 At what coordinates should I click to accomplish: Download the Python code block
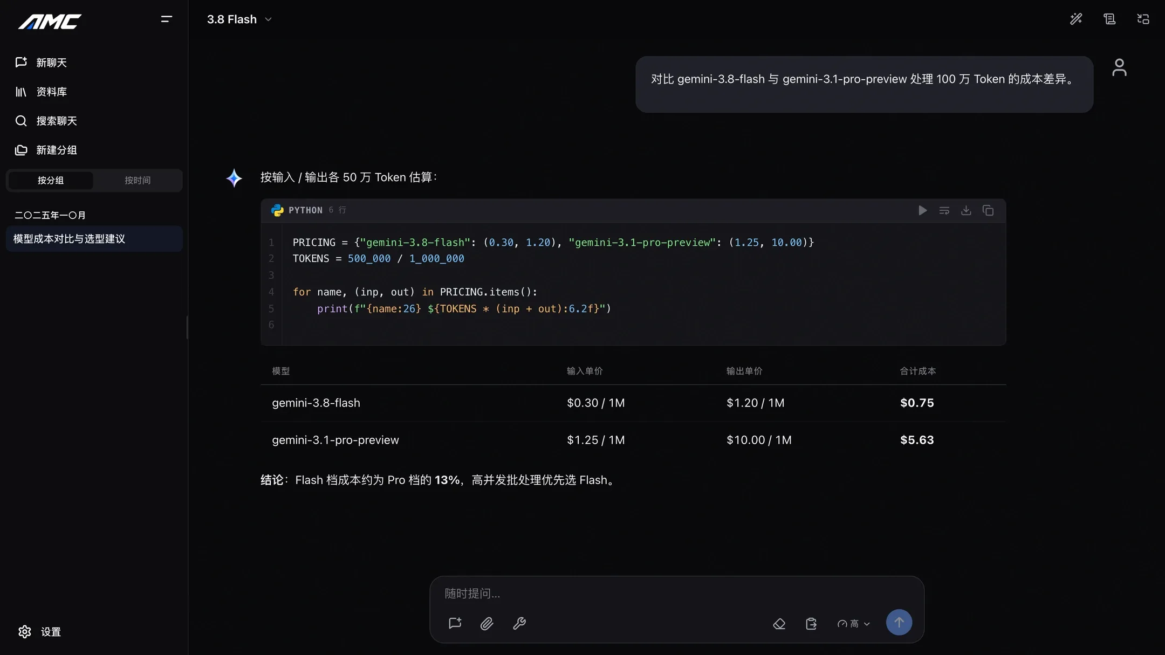pos(966,210)
